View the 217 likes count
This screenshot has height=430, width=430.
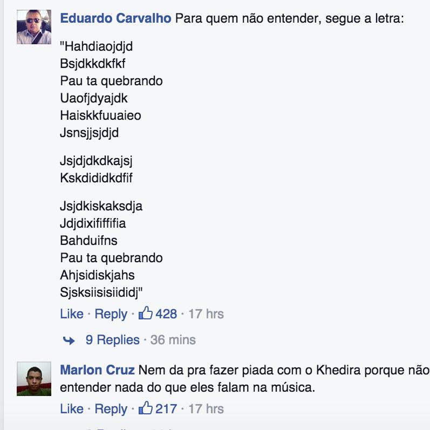(x=166, y=408)
